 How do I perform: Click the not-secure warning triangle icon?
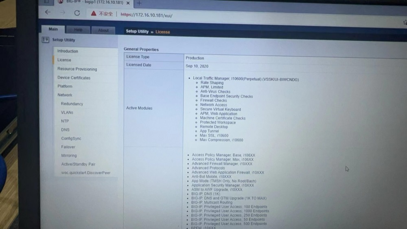coord(94,13)
